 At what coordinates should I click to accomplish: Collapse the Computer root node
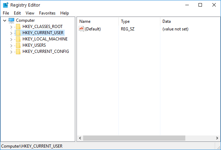5,20
